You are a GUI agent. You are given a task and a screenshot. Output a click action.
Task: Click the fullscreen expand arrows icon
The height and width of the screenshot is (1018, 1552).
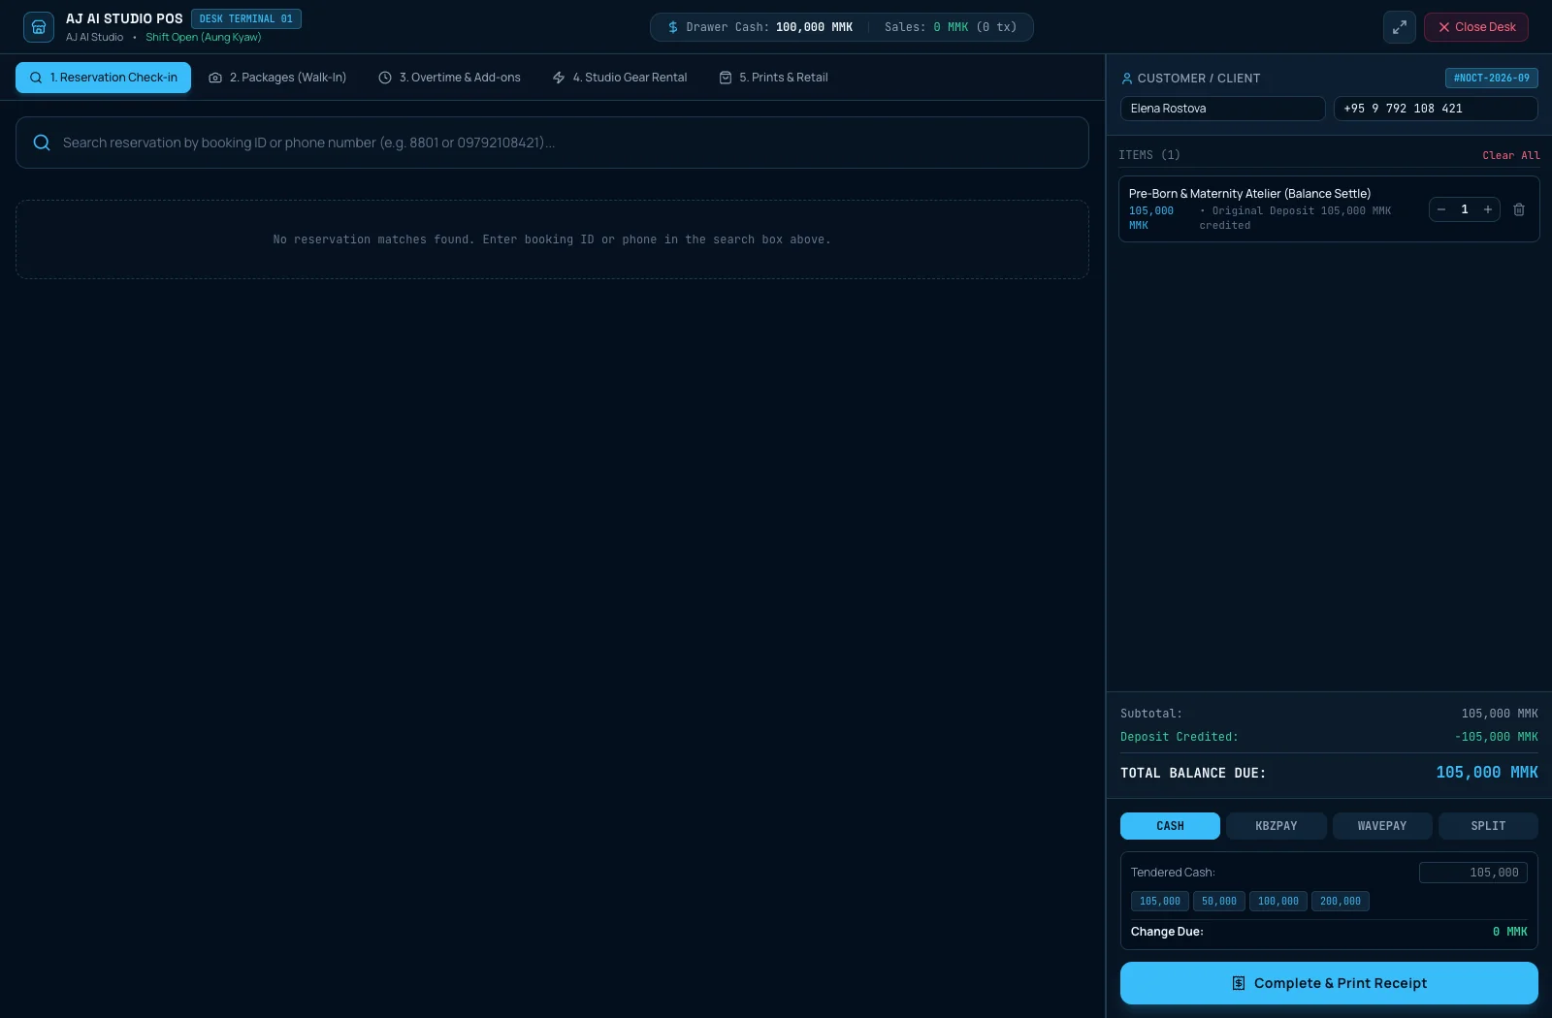coord(1399,27)
